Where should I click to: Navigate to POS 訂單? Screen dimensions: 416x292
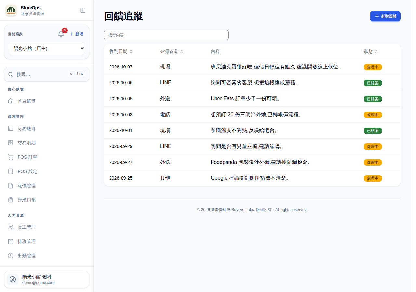coord(46,157)
